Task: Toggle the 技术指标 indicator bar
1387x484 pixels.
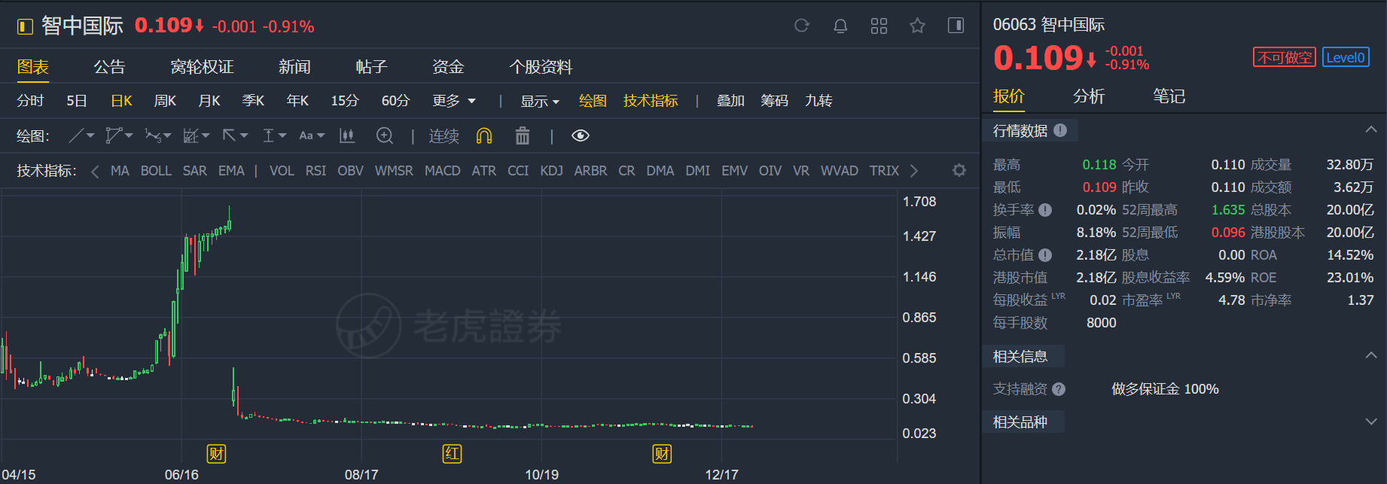Action: 651,101
